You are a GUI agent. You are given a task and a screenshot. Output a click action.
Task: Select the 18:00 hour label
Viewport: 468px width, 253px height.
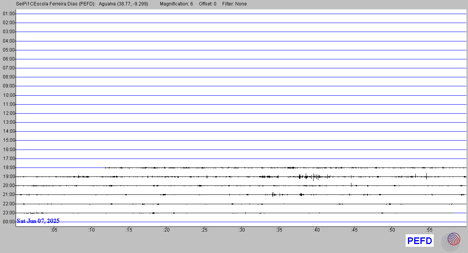[9, 167]
